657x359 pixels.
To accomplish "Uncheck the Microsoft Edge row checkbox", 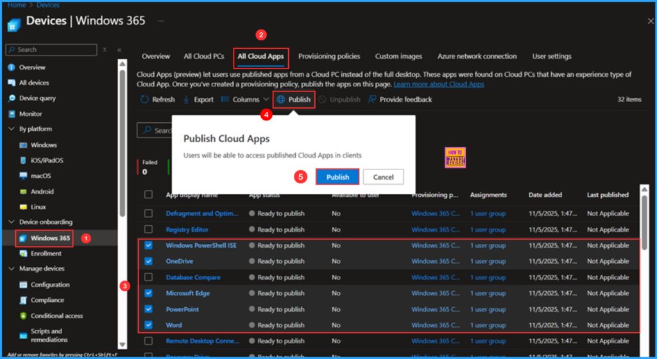I will click(x=148, y=293).
